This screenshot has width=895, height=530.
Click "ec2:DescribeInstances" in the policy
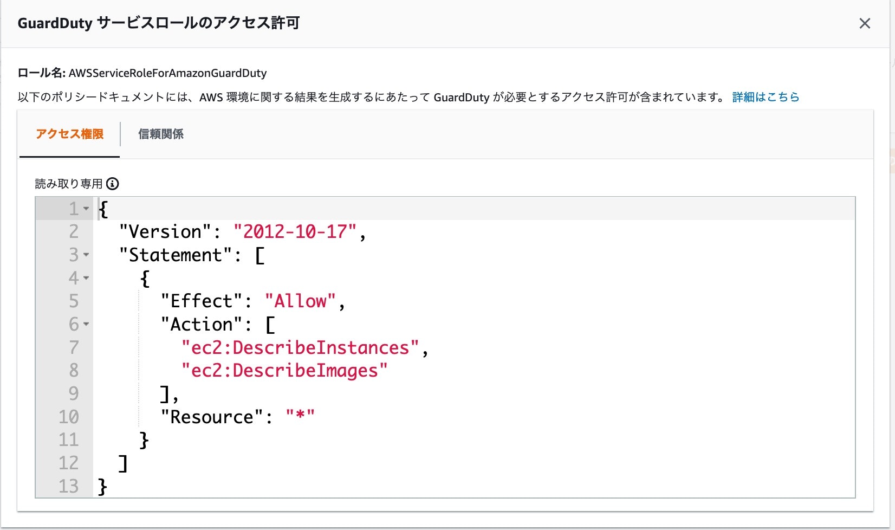(x=300, y=347)
